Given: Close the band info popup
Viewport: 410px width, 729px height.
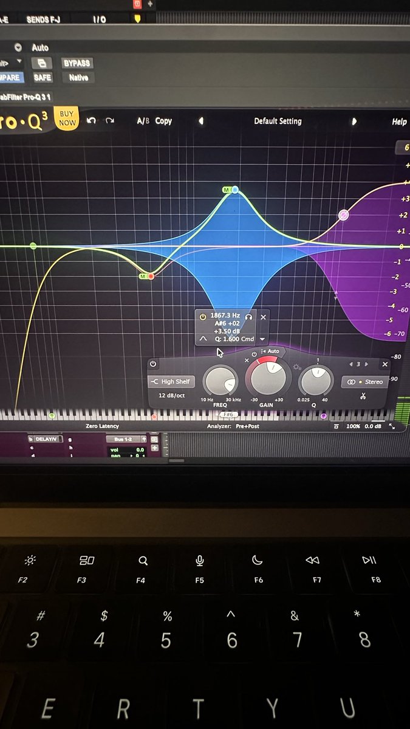Looking at the screenshot, I should tap(263, 317).
